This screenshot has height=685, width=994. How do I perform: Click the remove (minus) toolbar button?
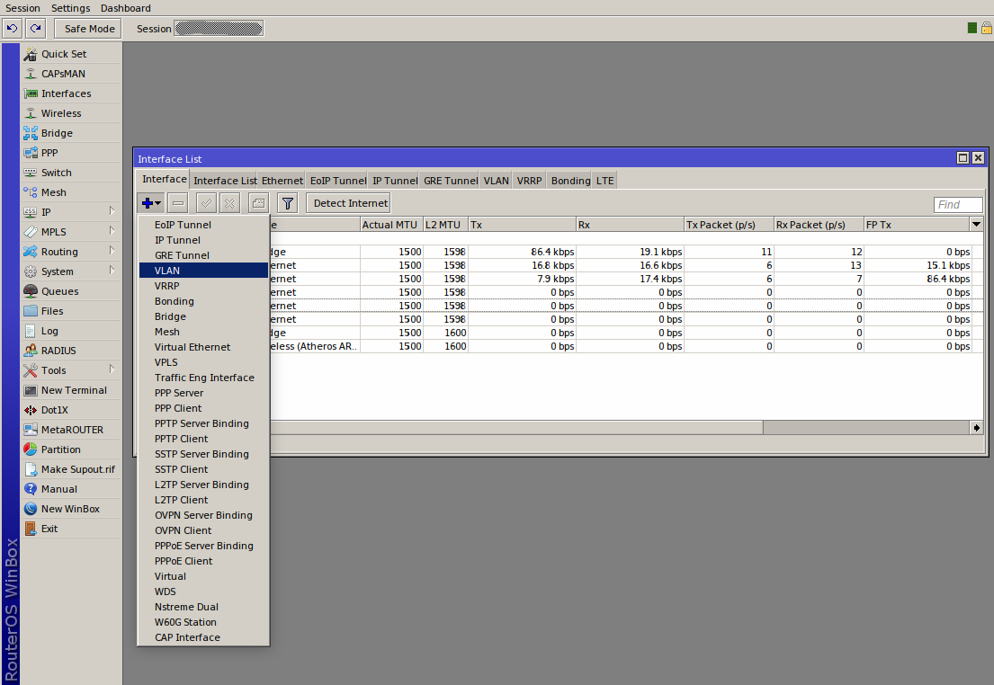tap(178, 203)
